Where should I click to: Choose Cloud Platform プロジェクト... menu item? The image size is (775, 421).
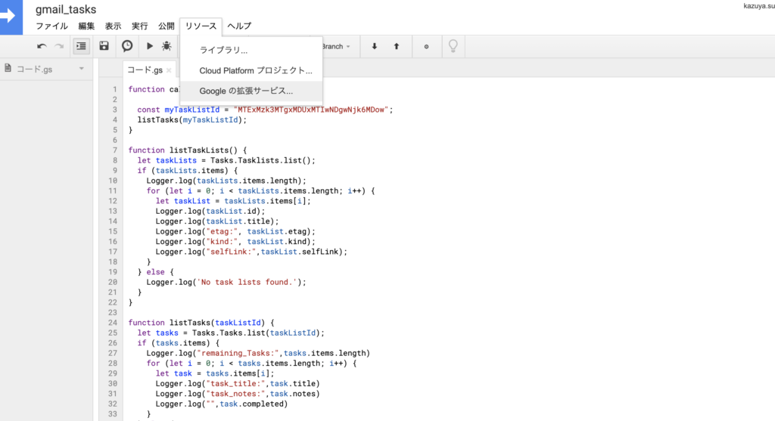click(x=251, y=70)
